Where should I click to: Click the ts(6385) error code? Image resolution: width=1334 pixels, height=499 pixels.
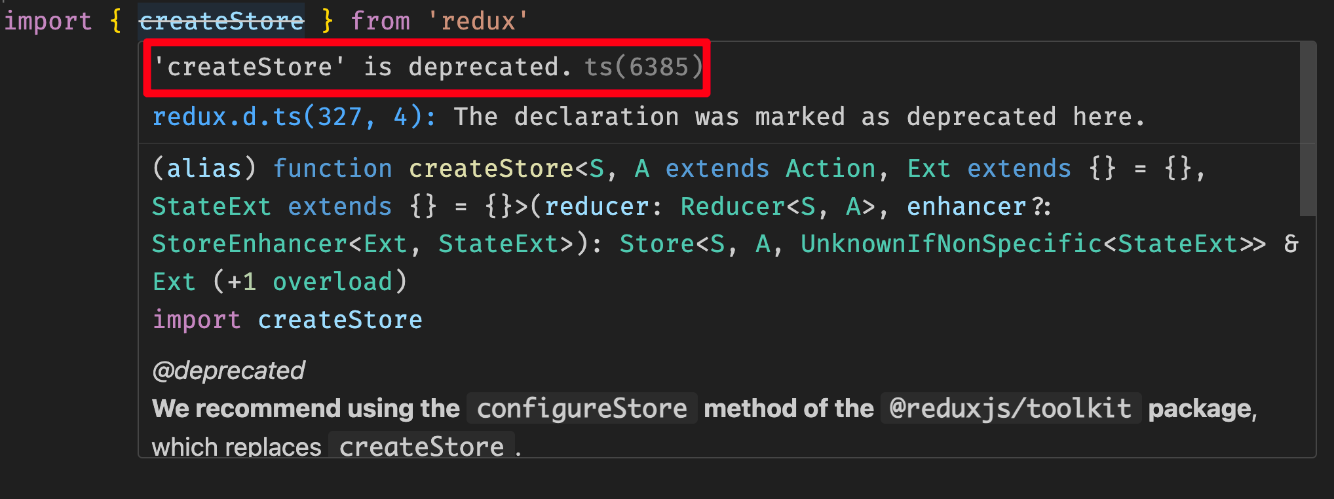tap(643, 67)
